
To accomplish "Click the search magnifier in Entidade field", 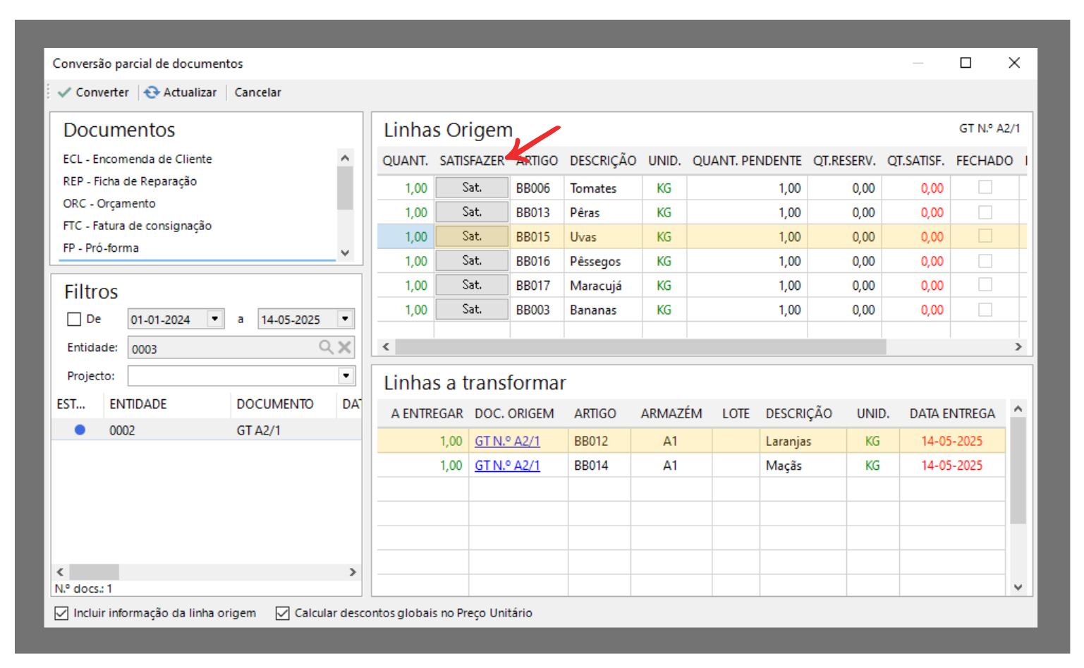I will [x=326, y=347].
